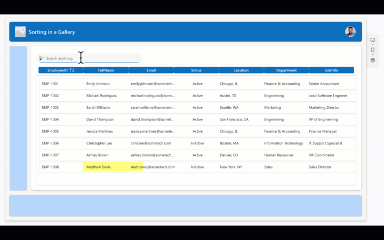Click the name Michael Rodriguez
Image resolution: width=384 pixels, height=240 pixels.
pyautogui.click(x=101, y=95)
